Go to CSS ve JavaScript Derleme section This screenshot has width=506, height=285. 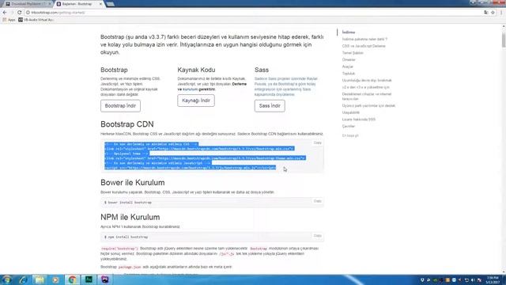pyautogui.click(x=364, y=46)
